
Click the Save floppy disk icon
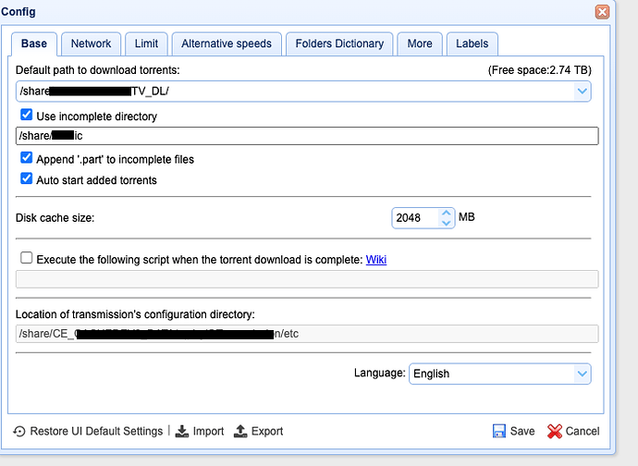tap(499, 432)
